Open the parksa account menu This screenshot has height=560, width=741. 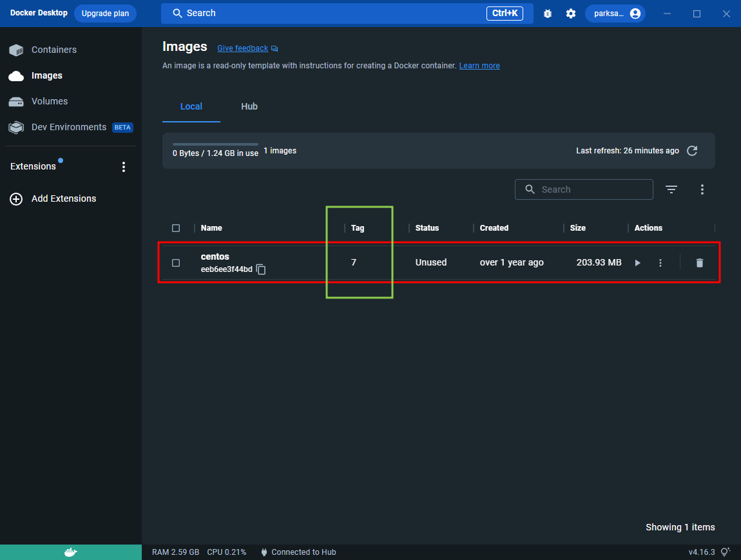615,14
